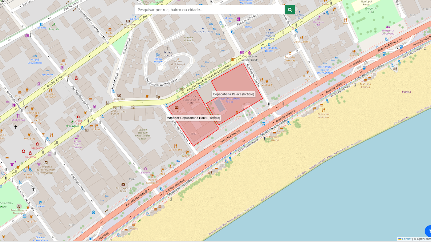Open the blue filter button
The image size is (431, 242).
[428, 231]
